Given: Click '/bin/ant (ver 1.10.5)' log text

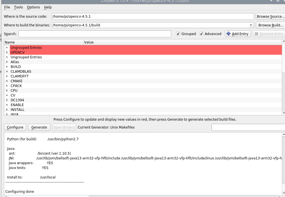Looking at the screenshot, I should 54,153.
